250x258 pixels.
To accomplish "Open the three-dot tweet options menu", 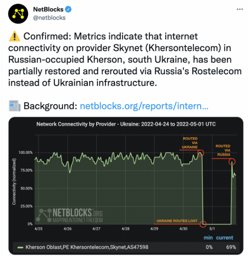I will [x=240, y=9].
